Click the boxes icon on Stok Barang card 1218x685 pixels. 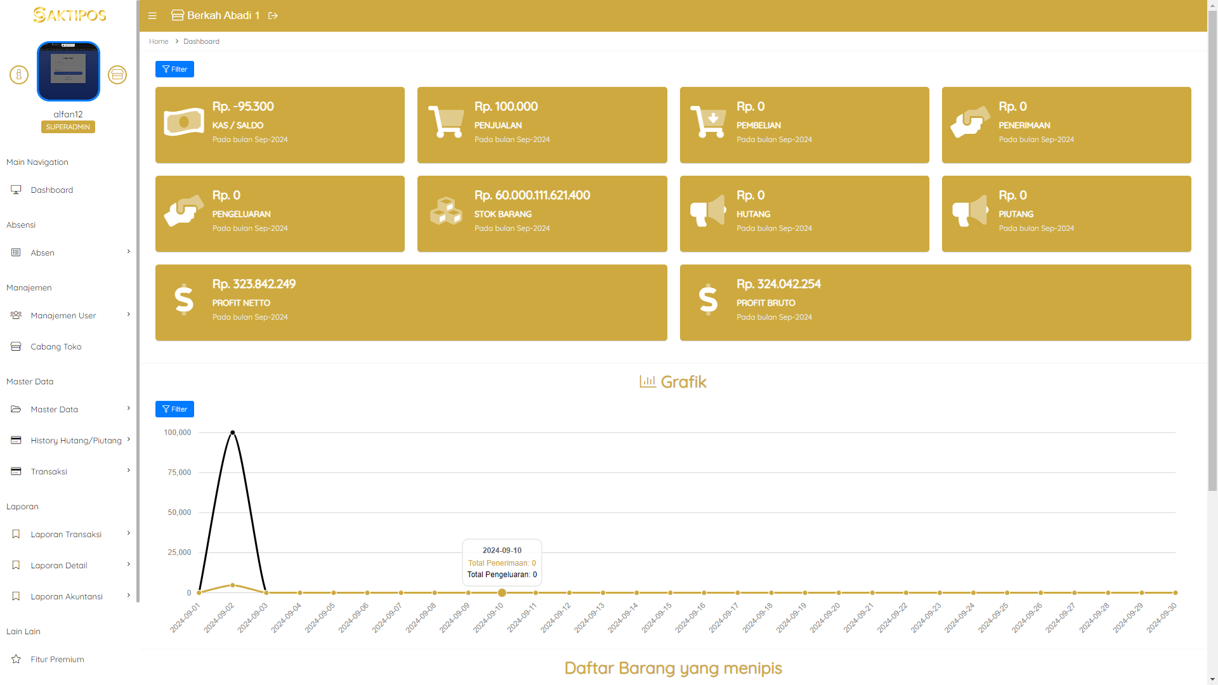pyautogui.click(x=446, y=211)
